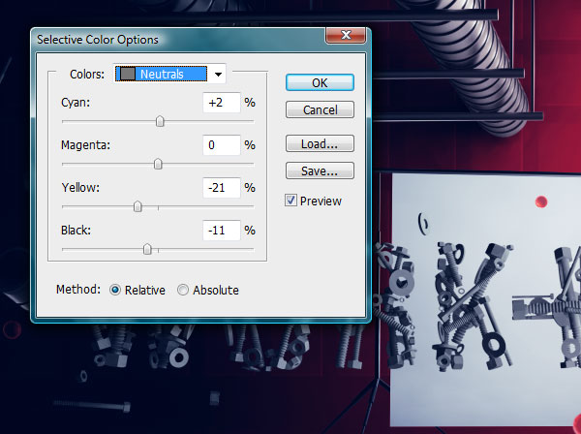Select the Relative method radio button
This screenshot has width=581, height=434.
(x=115, y=290)
